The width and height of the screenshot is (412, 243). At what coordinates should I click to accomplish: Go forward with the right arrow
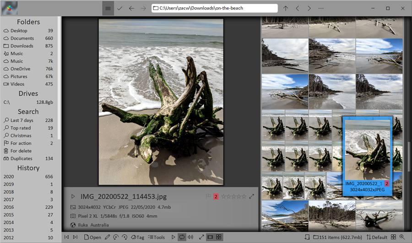pyautogui.click(x=143, y=8)
